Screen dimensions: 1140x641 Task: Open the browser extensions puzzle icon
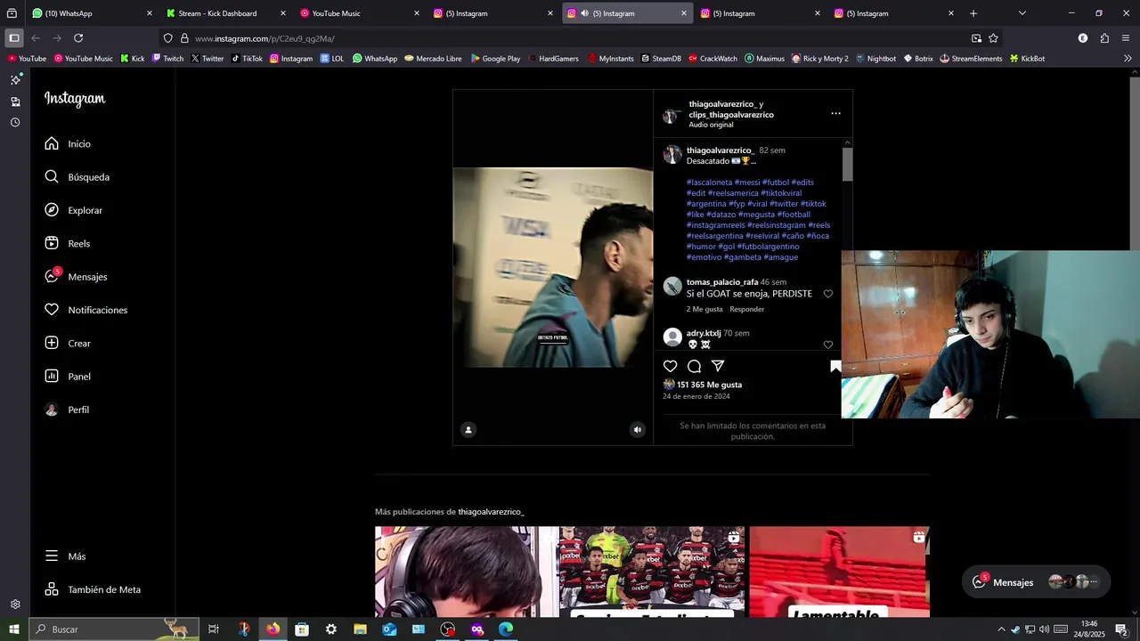point(1104,38)
